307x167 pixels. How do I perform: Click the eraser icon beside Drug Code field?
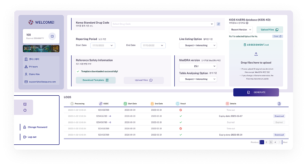coord(218,24)
